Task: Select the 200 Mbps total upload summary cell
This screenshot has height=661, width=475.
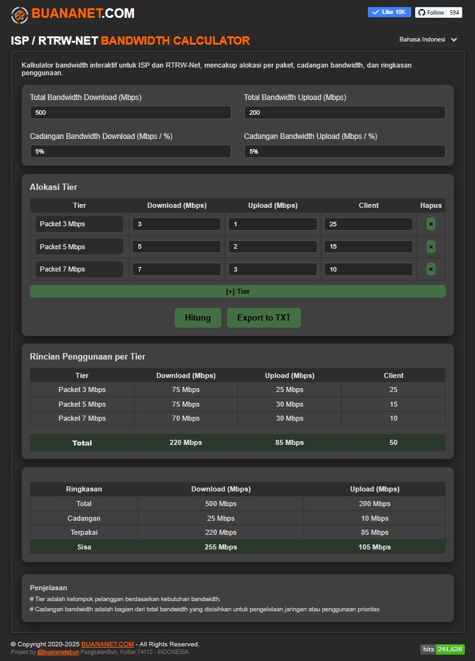Action: coord(375,504)
